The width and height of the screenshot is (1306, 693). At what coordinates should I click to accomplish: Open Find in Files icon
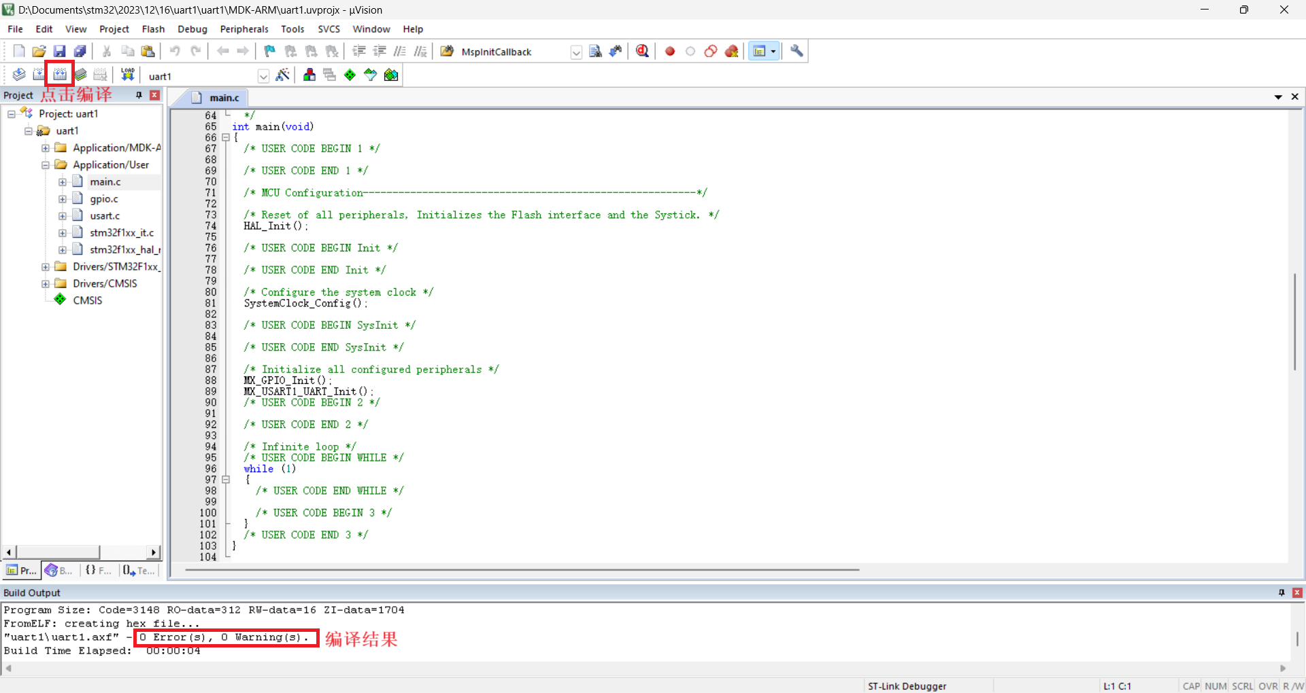click(447, 52)
